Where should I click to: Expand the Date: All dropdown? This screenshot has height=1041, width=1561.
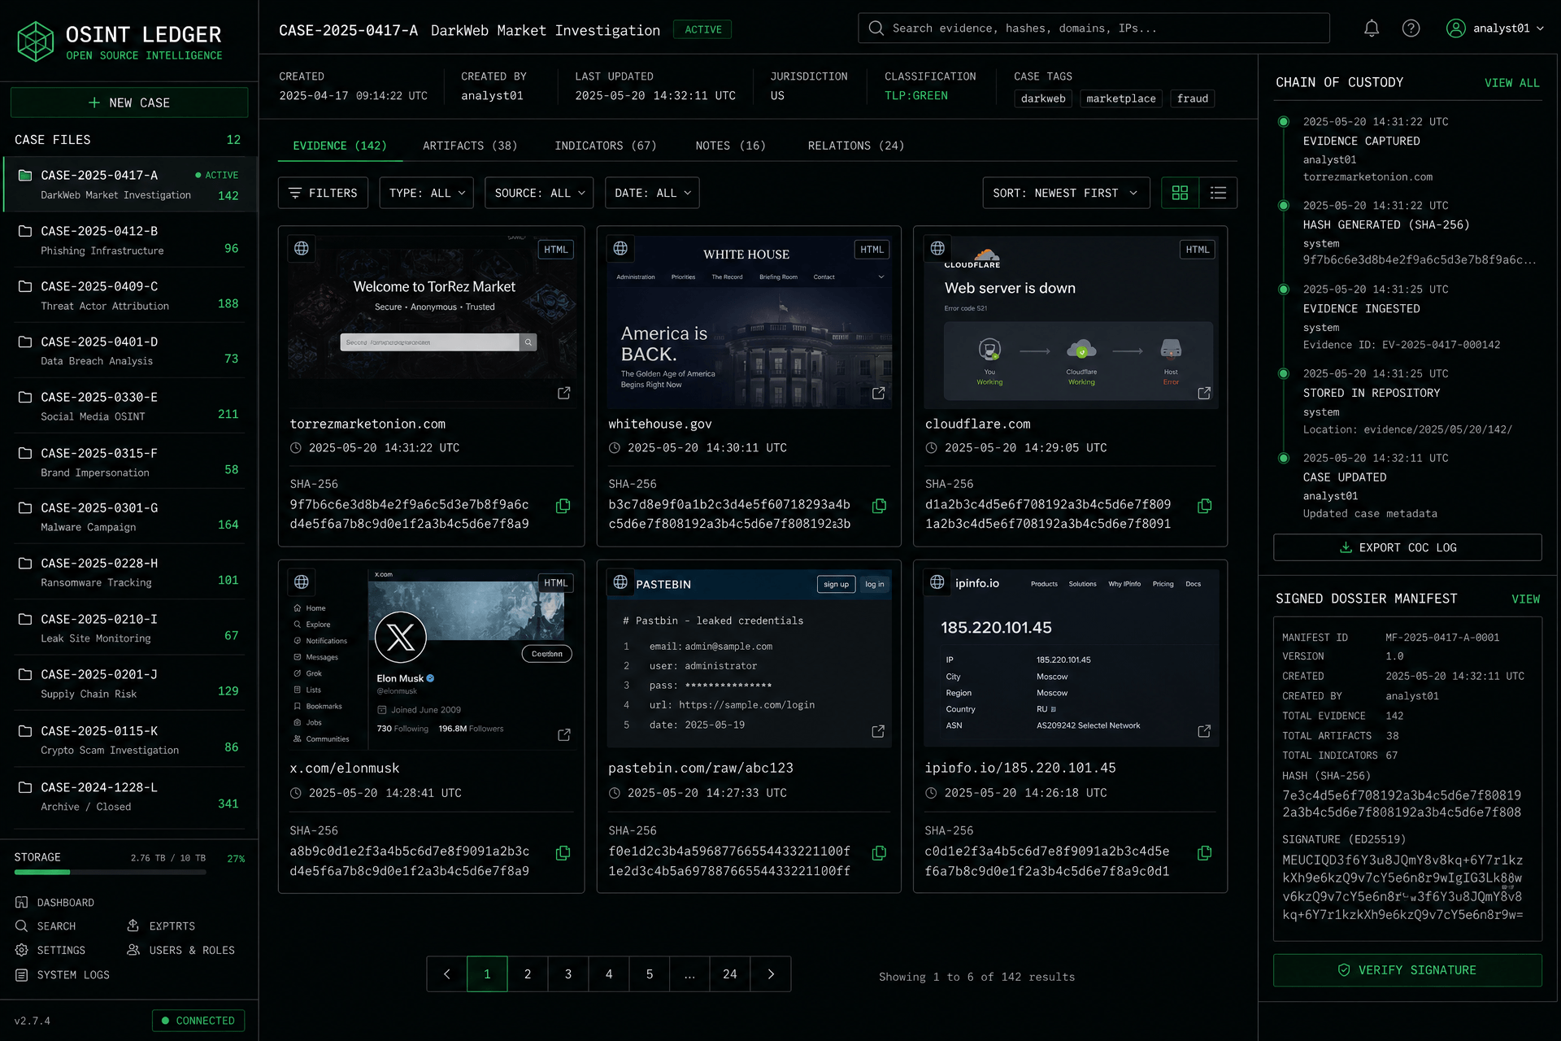tap(652, 193)
